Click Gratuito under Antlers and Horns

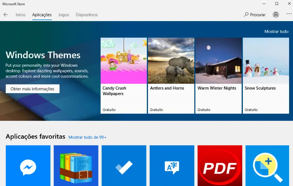tap(156, 110)
